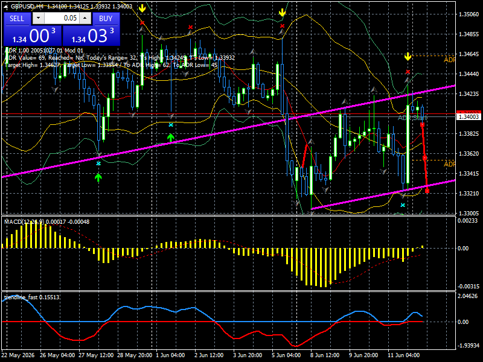Viewport: 483px width, 362px height.
Task: Click the 5 Jun 04:00 time axis label
Action: (x=286, y=355)
